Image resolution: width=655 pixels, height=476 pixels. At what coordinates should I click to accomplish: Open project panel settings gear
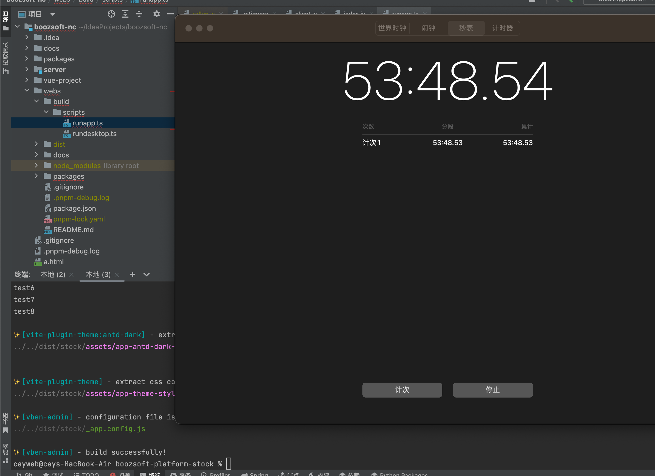(x=156, y=14)
